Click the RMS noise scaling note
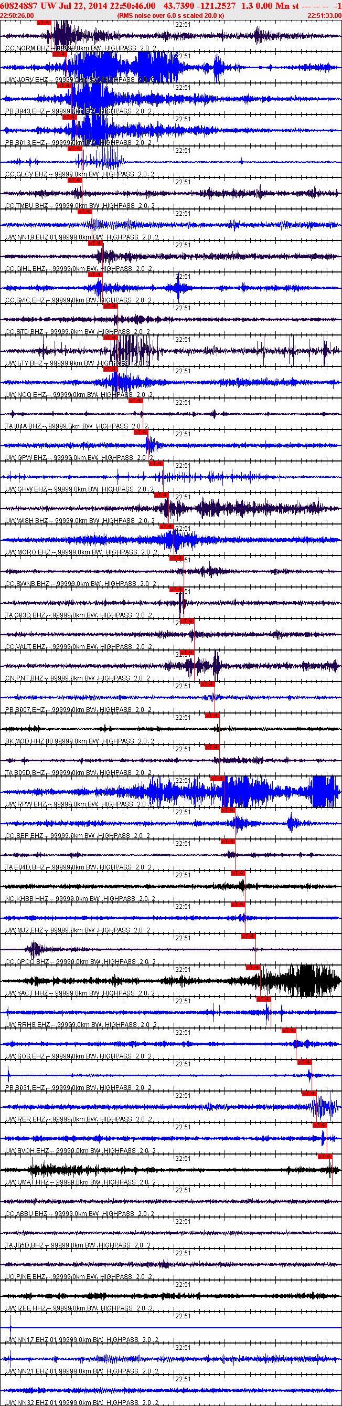The image size is (342, 1406). [x=170, y=15]
